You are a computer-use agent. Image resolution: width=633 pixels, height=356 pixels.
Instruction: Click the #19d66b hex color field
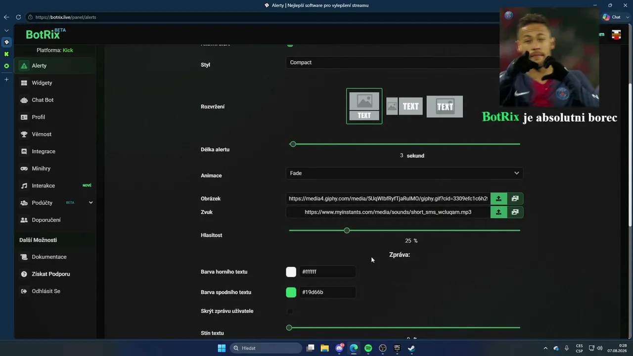click(x=327, y=292)
